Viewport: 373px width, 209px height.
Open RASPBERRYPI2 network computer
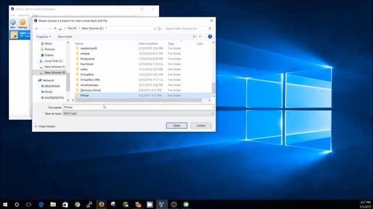pyautogui.click(x=54, y=98)
